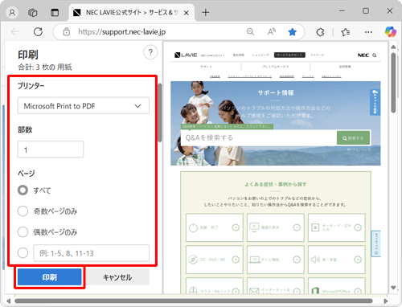Click the preview scroll up arrow

[x=393, y=47]
